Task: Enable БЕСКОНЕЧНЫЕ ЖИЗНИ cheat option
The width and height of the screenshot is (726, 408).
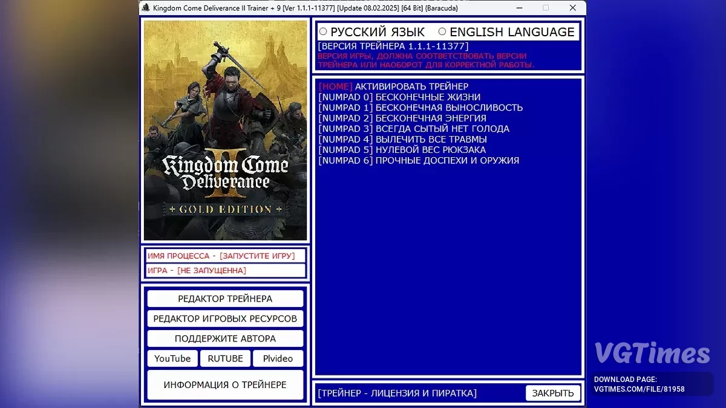Action: pyautogui.click(x=399, y=97)
